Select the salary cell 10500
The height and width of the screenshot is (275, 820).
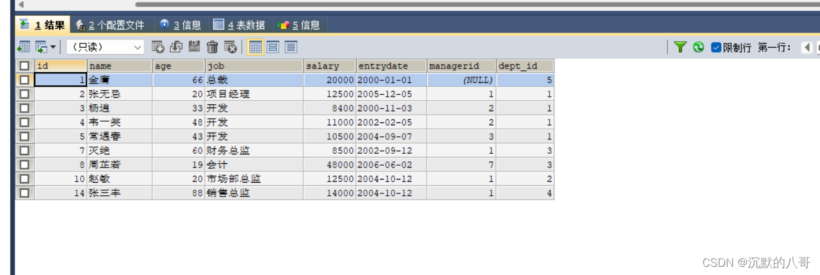point(329,136)
